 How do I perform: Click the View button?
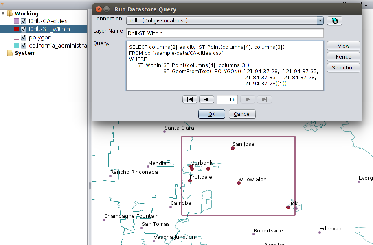344,46
